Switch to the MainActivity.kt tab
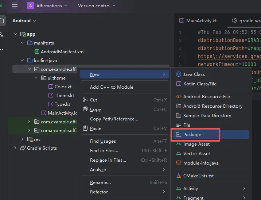The width and height of the screenshot is (261, 200). tap(201, 20)
